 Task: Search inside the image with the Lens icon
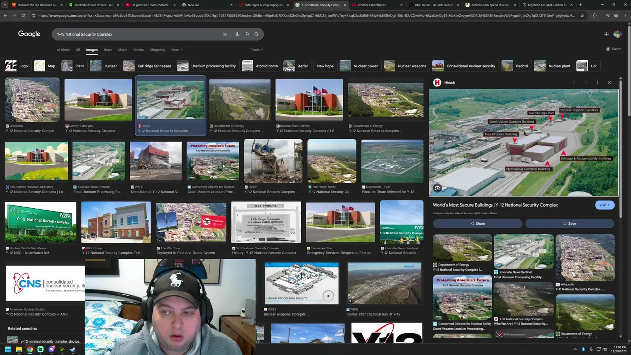[x=437, y=188]
